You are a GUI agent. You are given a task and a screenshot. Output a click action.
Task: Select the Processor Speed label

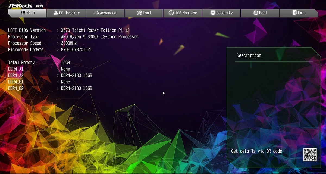click(x=25, y=43)
